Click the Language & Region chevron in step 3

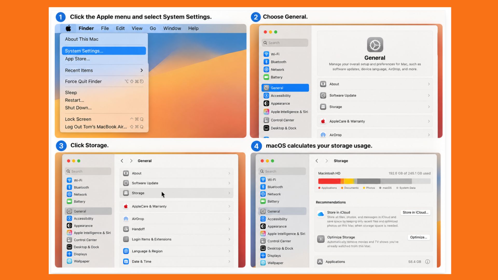[229, 251]
